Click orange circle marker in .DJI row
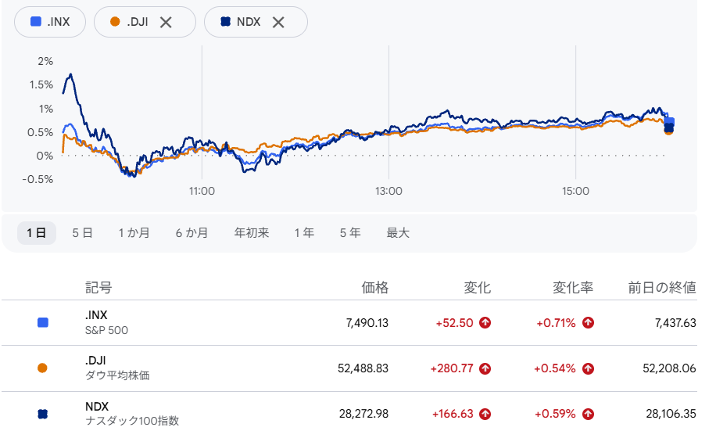This screenshot has width=716, height=438. 42,368
